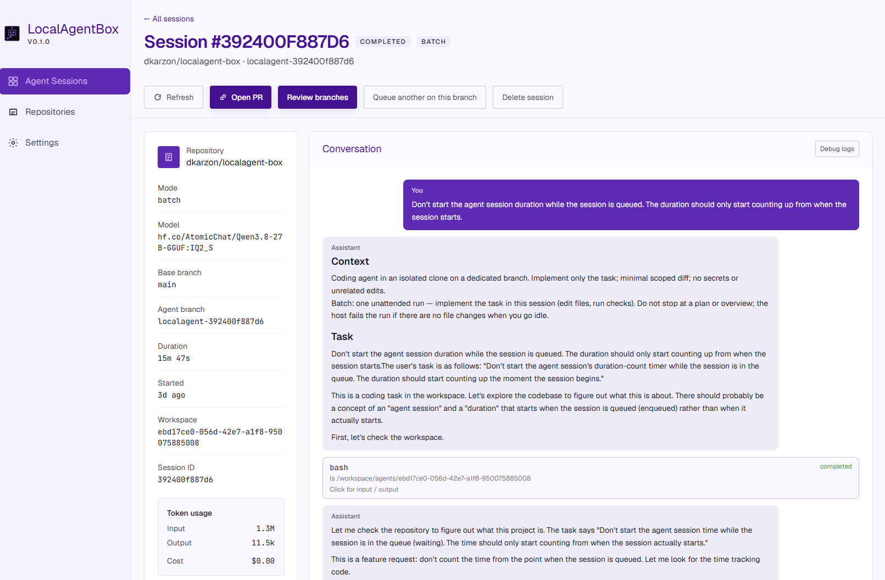
Task: Click the Duration value 15m 47s
Action: click(174, 359)
